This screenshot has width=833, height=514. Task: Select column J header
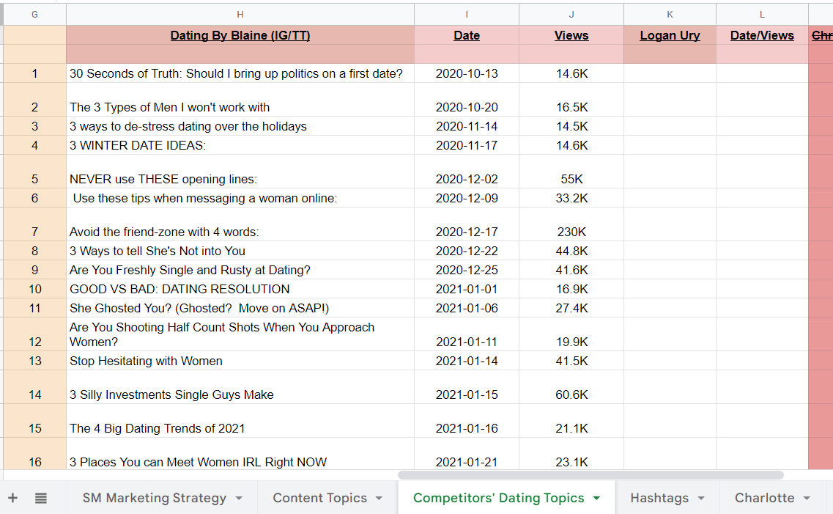(x=571, y=15)
